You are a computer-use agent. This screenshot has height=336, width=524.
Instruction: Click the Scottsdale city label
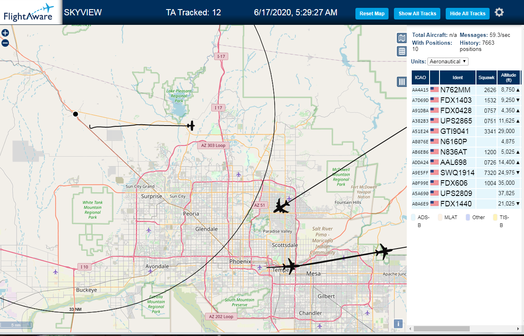(x=285, y=245)
